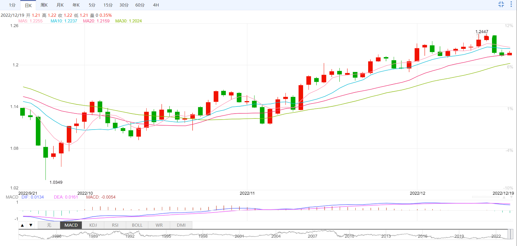Click 2022 on the overview timeline
This screenshot has height=246, width=517.
tap(496, 236)
